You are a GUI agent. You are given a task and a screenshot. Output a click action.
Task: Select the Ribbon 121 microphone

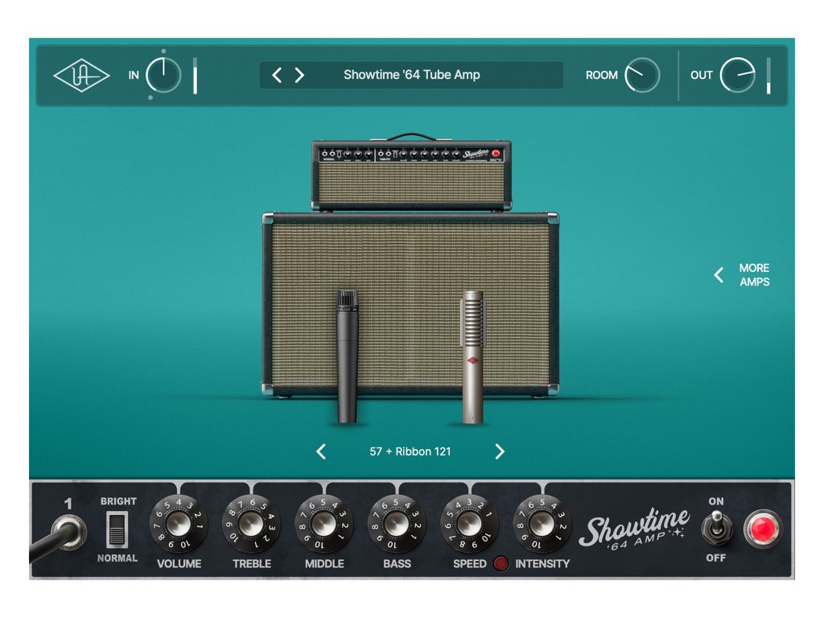click(x=472, y=356)
